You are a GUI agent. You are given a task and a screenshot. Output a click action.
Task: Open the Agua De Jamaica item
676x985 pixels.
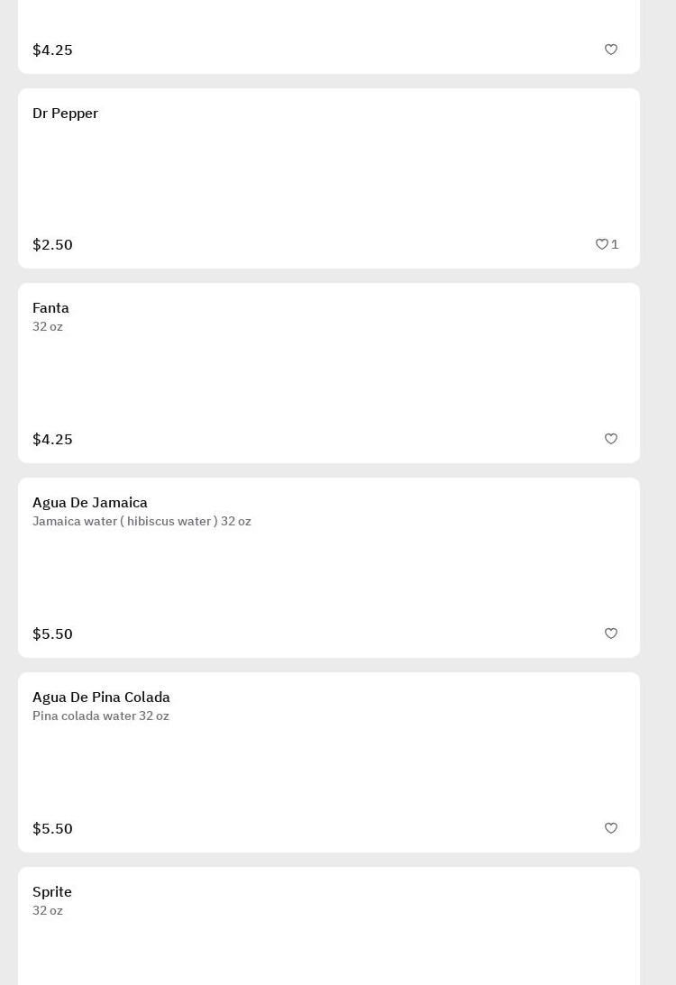[x=90, y=503]
